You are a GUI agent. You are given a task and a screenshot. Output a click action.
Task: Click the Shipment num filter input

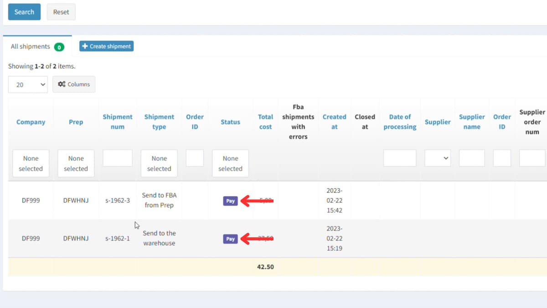(x=118, y=158)
